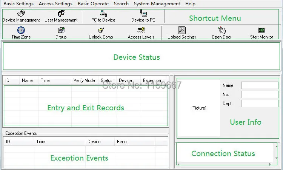
Task: Open the Unlock Comb icon
Action: 101,30
